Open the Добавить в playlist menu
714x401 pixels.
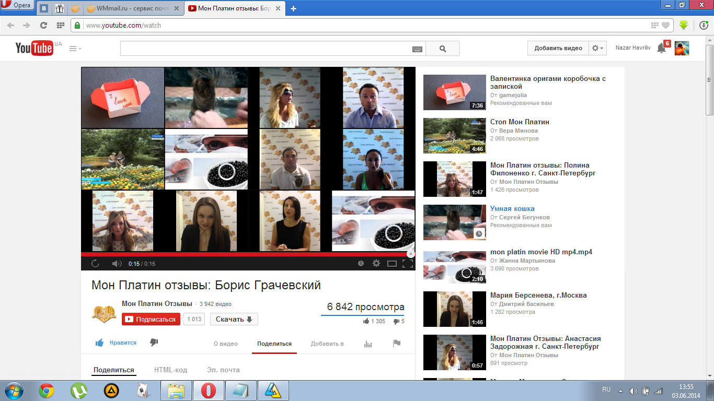coord(327,344)
